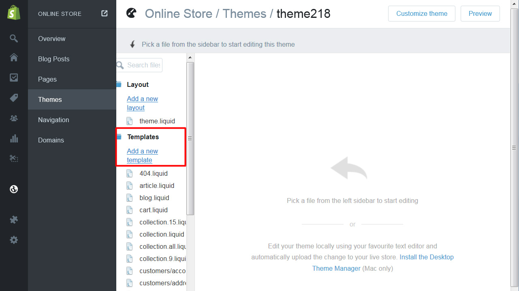Collapse the Templates folder heading
Image resolution: width=519 pixels, height=291 pixels.
click(143, 137)
